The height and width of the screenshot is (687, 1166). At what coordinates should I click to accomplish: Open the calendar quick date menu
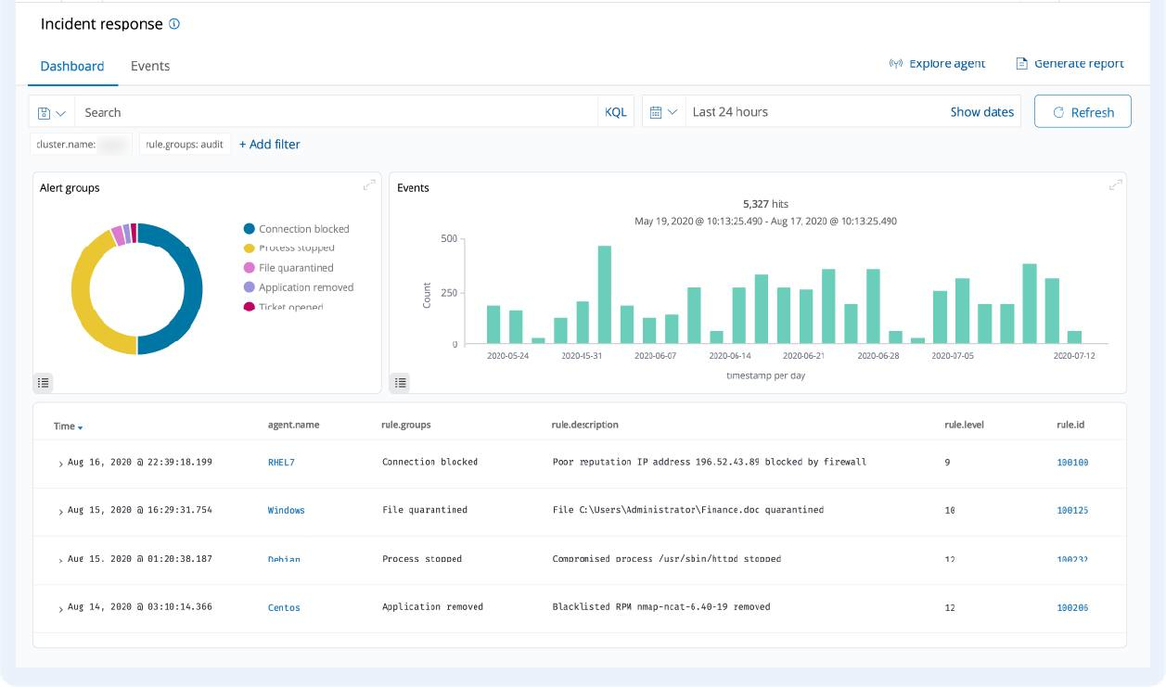point(663,112)
